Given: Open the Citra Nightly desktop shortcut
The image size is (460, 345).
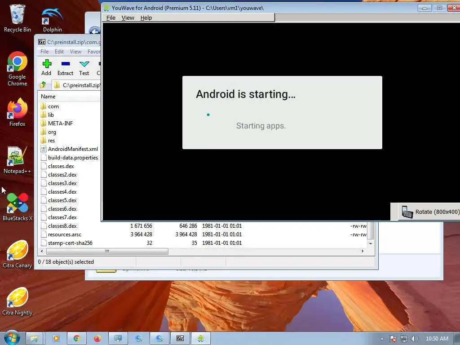Looking at the screenshot, I should click(x=18, y=301).
